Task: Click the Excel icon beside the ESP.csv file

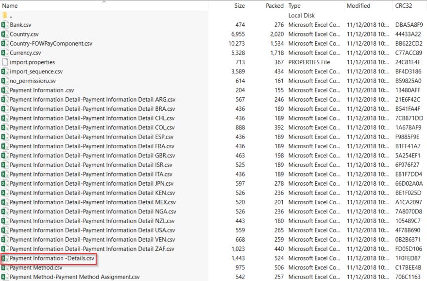Action: point(5,137)
